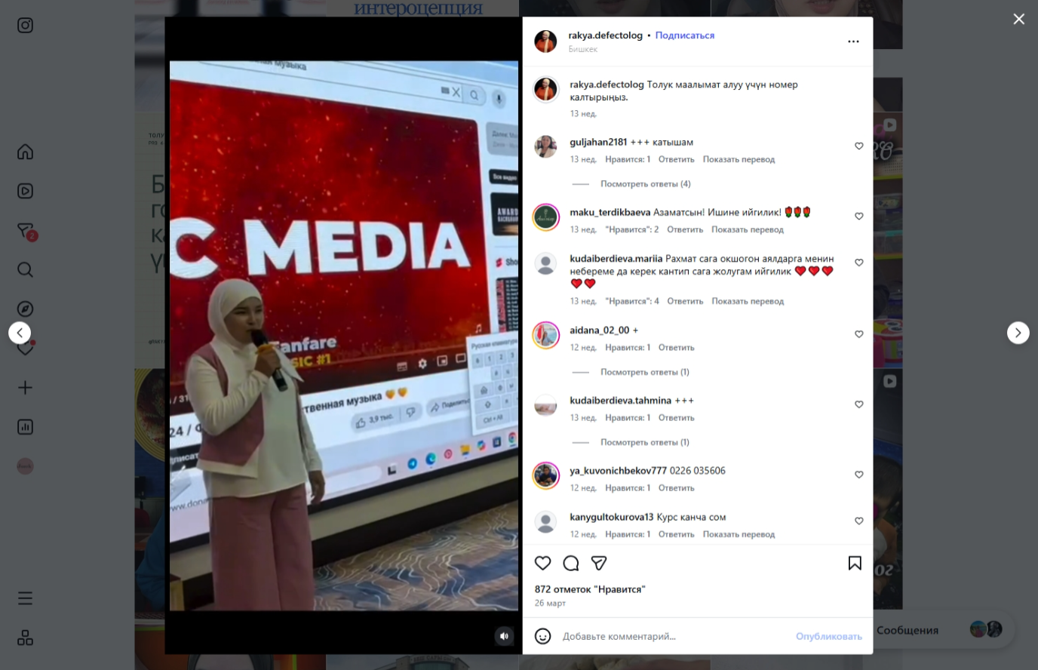Open aidana_02_00's profile avatar
This screenshot has height=670, width=1038.
(x=545, y=335)
